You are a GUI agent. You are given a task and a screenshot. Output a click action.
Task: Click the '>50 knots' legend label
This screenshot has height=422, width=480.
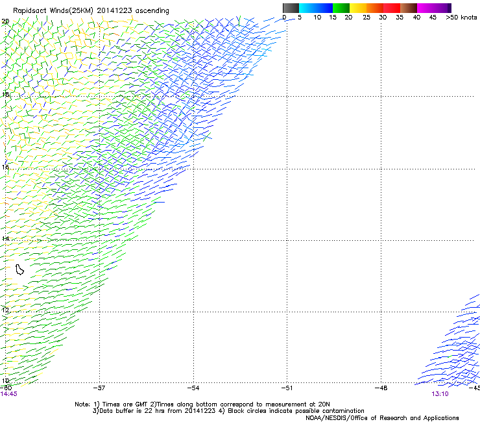pos(461,18)
